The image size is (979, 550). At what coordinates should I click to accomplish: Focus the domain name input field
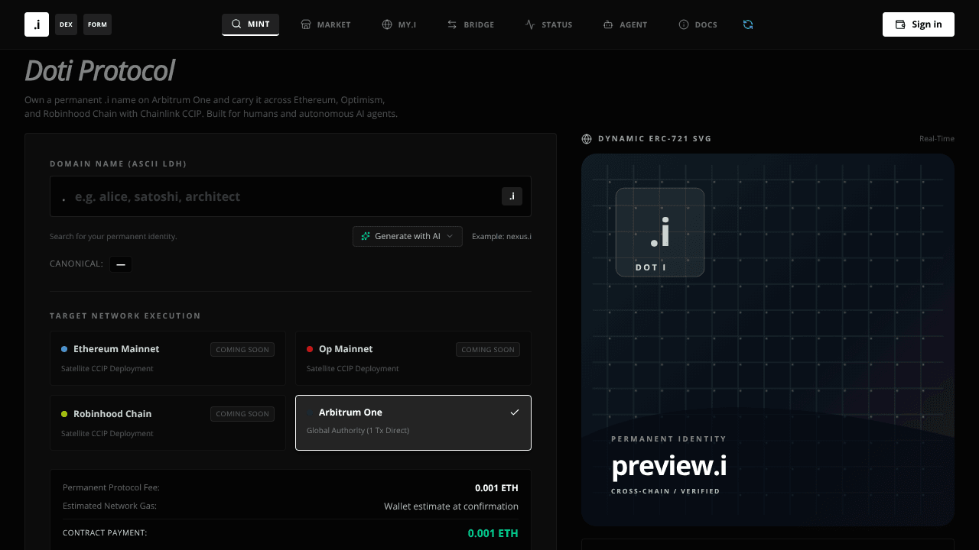point(291,196)
